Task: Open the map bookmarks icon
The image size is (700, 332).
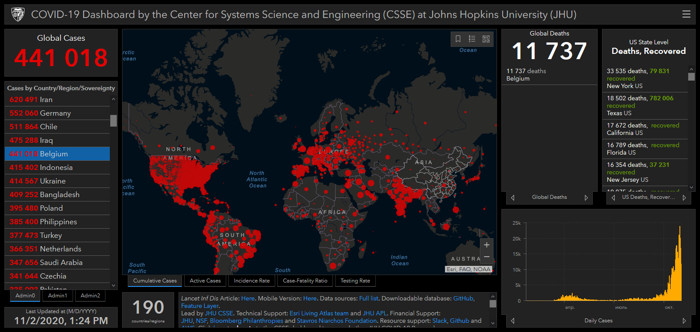Action: point(458,39)
